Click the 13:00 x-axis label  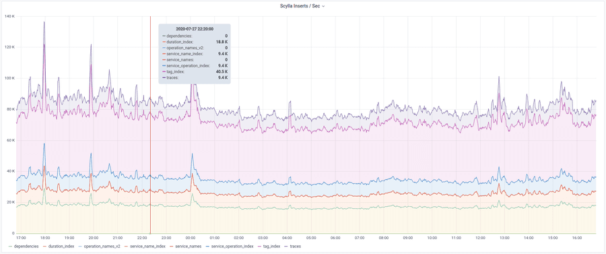[505, 238]
